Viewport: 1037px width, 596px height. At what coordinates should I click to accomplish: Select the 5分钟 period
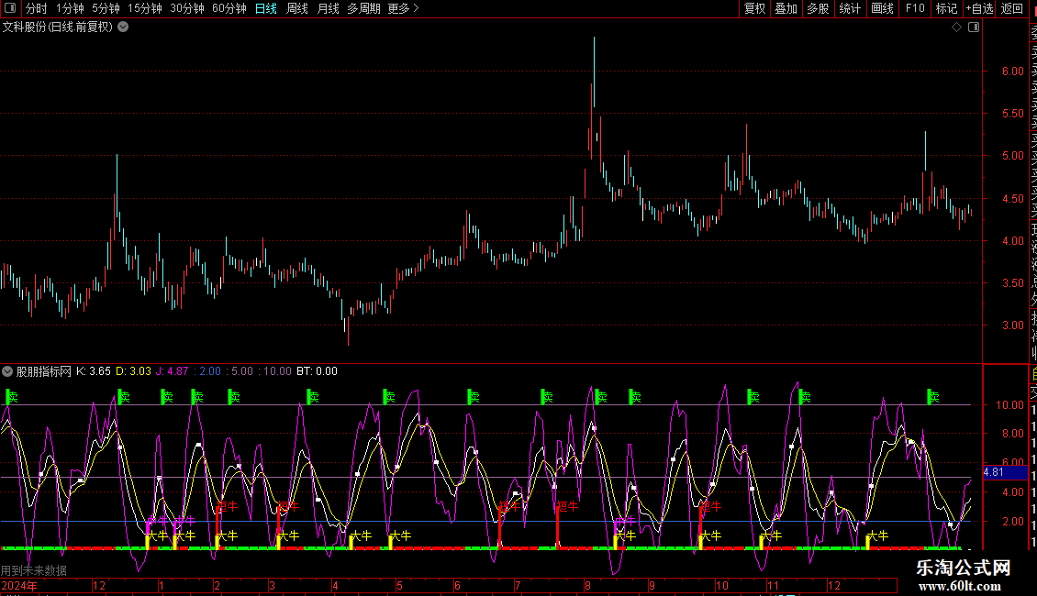106,8
